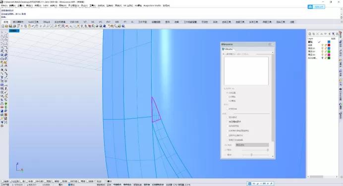
Task: Click the Open file folder icon
Action: tap(6, 26)
